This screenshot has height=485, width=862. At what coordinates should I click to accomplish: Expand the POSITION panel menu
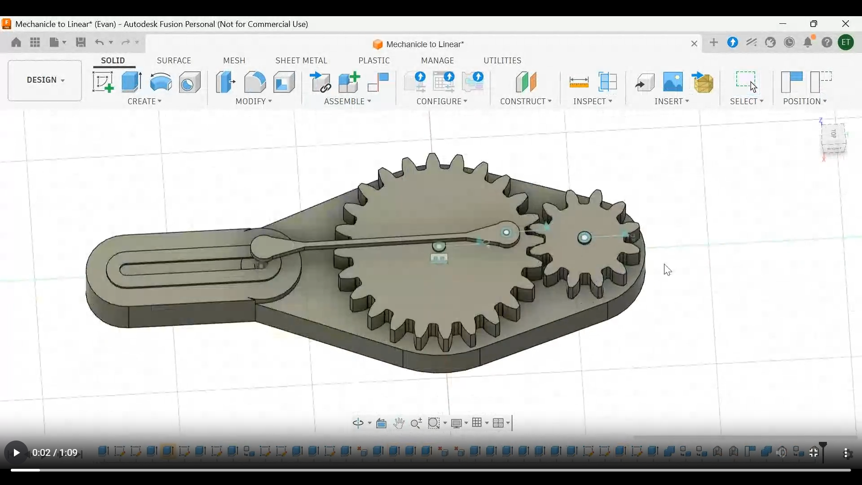(x=805, y=102)
